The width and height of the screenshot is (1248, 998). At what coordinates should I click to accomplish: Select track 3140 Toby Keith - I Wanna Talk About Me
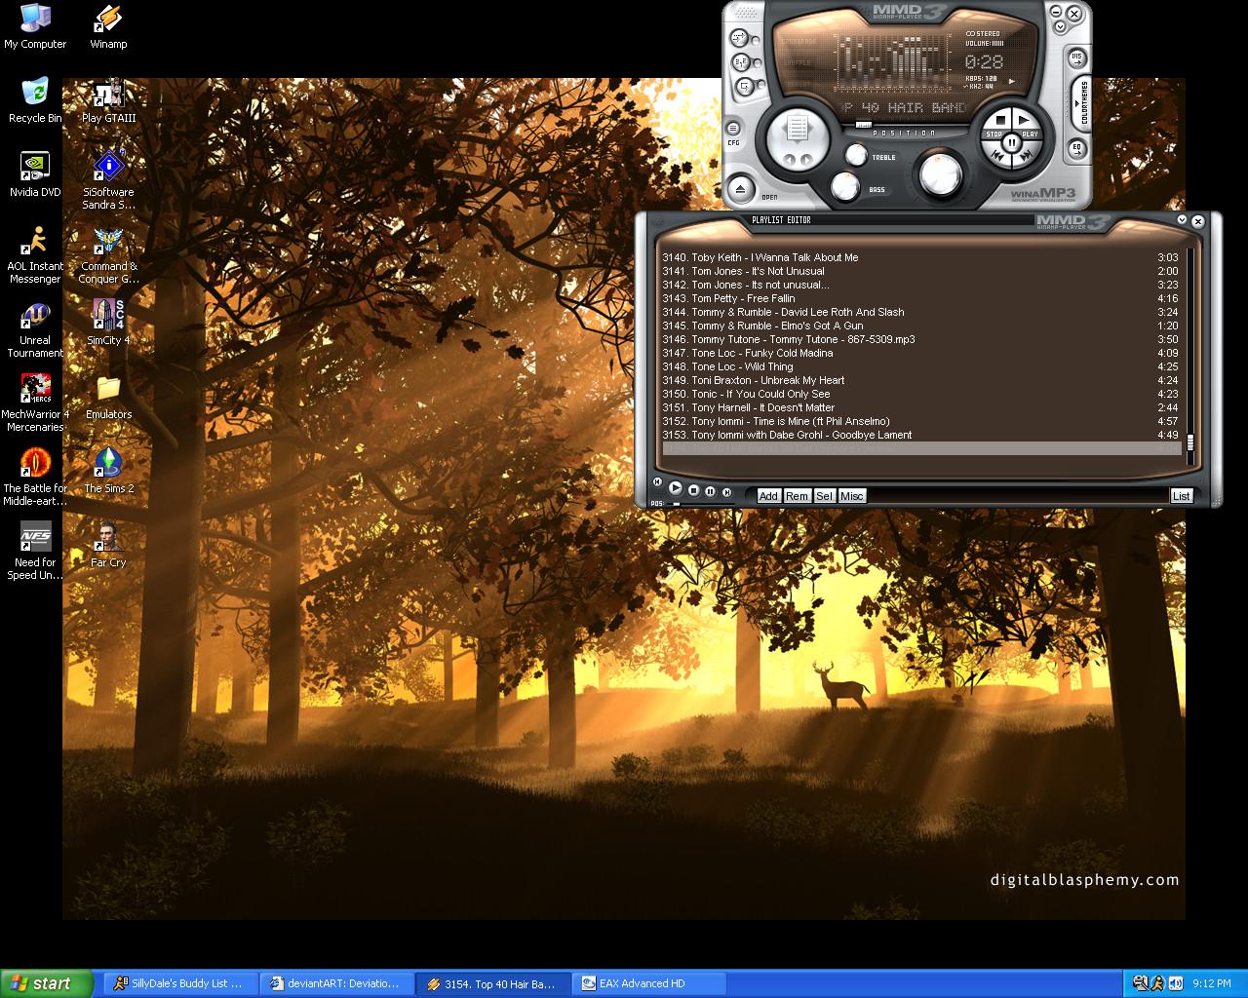pyautogui.click(x=921, y=257)
